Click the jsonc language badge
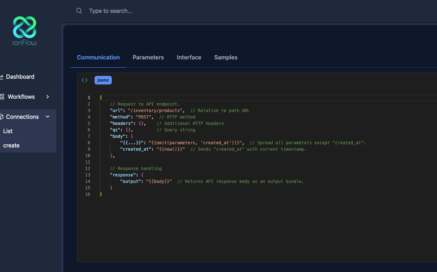The width and height of the screenshot is (437, 272). point(103,80)
